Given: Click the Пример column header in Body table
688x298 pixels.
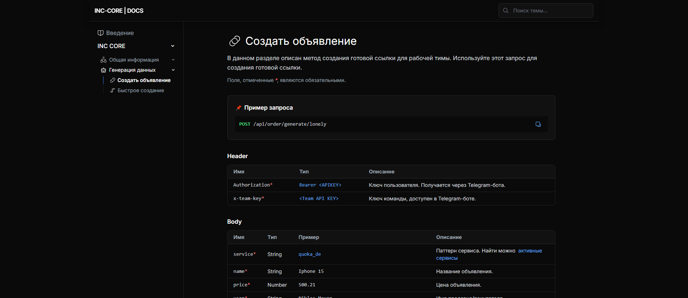Looking at the screenshot, I should (x=309, y=237).
